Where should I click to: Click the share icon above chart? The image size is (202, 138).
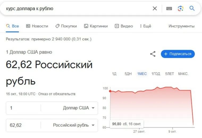pyautogui.click(x=153, y=54)
